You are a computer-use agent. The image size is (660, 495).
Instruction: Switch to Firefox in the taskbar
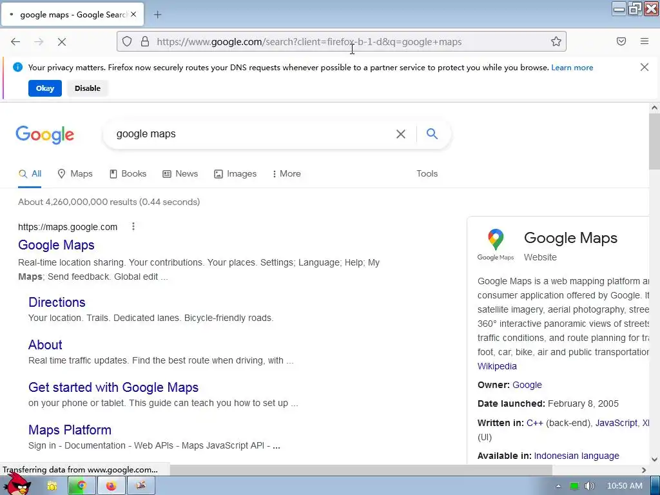(x=111, y=486)
